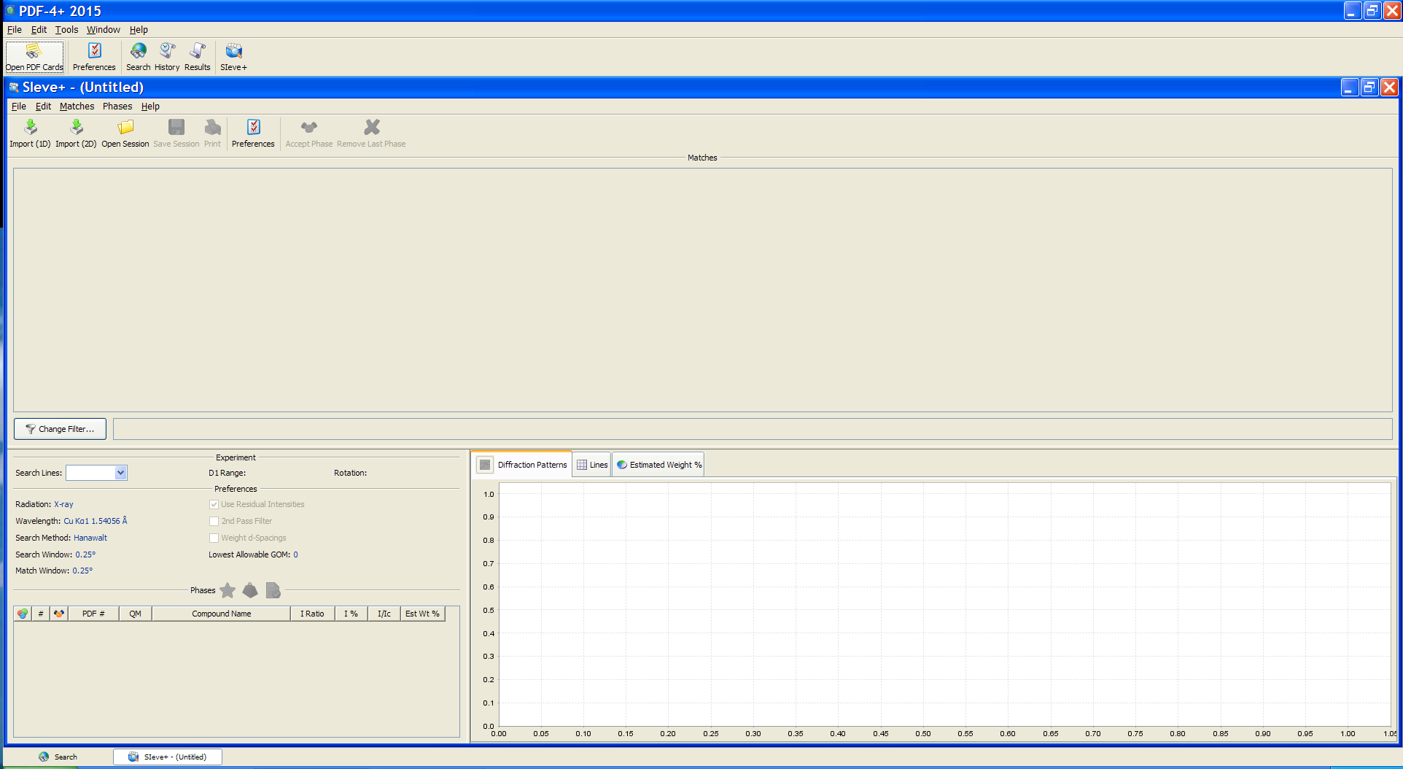Viewport: 1403px width, 769px height.
Task: Click the Match Window 0.25° value
Action: click(x=82, y=571)
